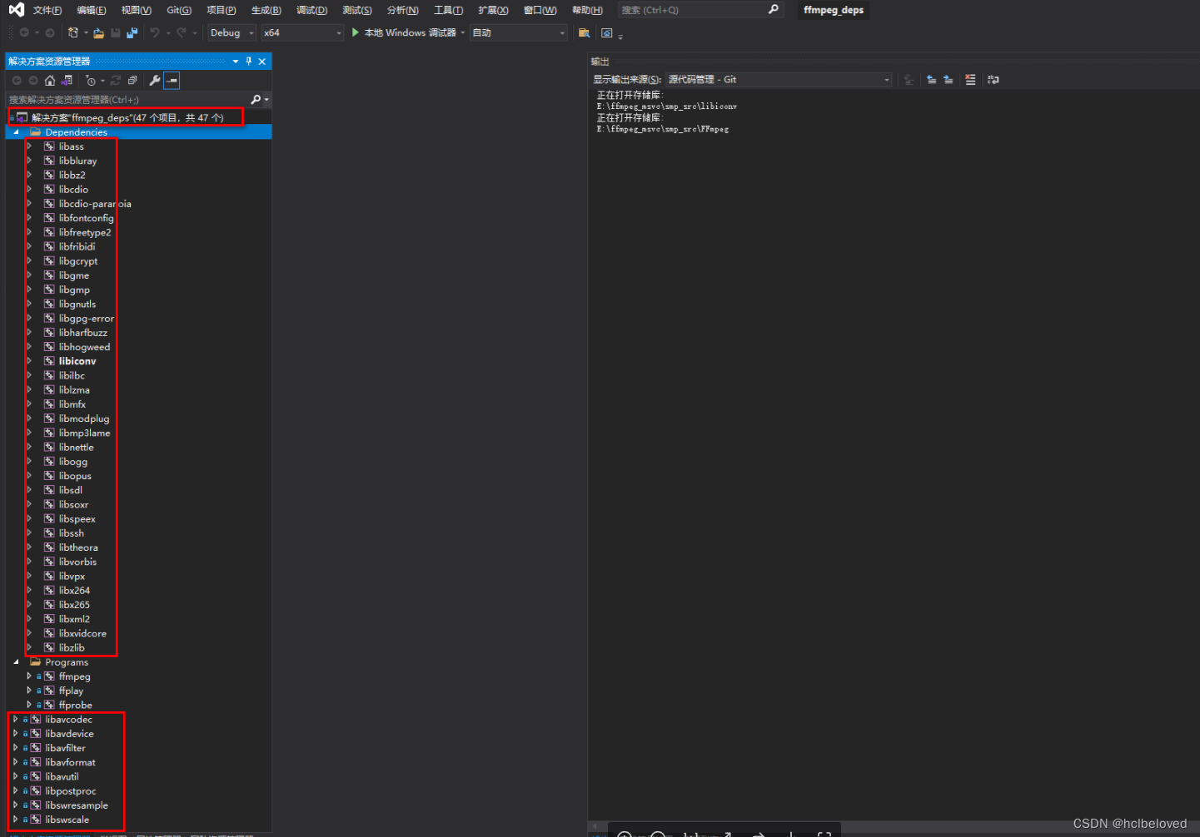Pin the Solution Explorer panel
1200x837 pixels.
click(x=247, y=61)
